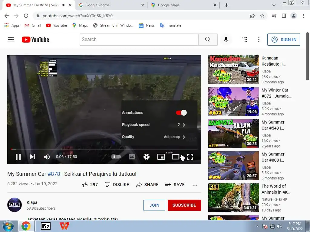Viewport: 310px width, 232px height.
Task: Go to YouTube home via logo
Action: point(35,40)
